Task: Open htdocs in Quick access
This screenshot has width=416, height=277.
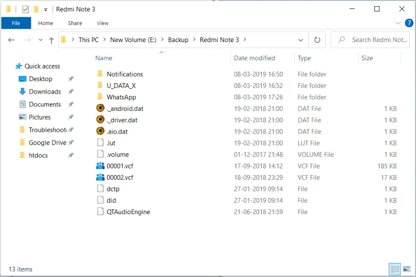Action: point(38,155)
